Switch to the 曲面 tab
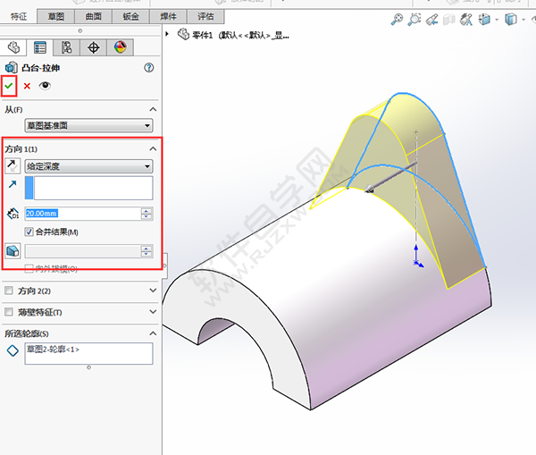 click(x=93, y=16)
